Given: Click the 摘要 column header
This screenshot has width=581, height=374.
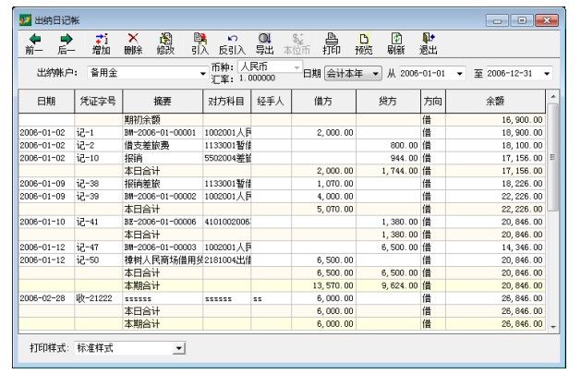Looking at the screenshot, I should (x=163, y=101).
